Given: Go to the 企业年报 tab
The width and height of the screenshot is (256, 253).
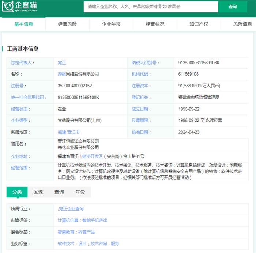Looking at the screenshot, I should click(111, 24).
